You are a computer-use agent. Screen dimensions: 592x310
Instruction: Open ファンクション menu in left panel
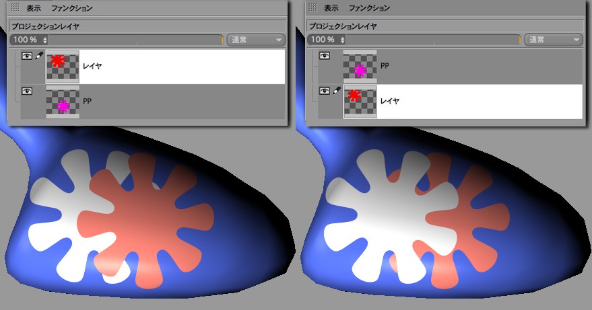[72, 8]
